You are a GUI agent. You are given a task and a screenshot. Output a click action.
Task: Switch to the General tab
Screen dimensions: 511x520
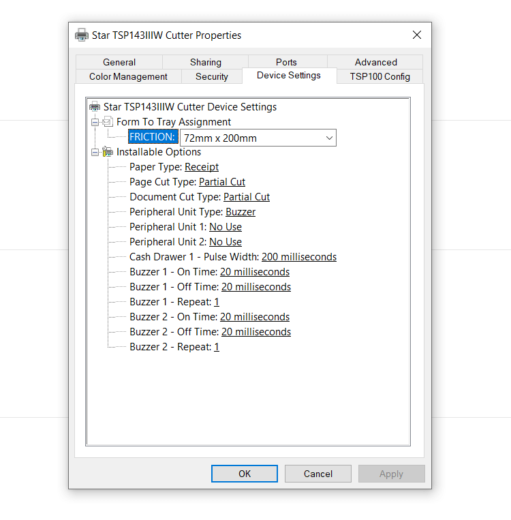(x=119, y=62)
